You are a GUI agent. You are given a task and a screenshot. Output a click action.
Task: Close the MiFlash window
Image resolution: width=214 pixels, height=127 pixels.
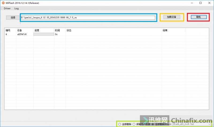209,3
